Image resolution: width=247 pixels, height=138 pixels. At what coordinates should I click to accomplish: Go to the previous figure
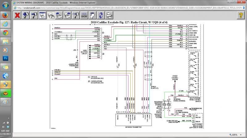pyautogui.click(x=59, y=15)
